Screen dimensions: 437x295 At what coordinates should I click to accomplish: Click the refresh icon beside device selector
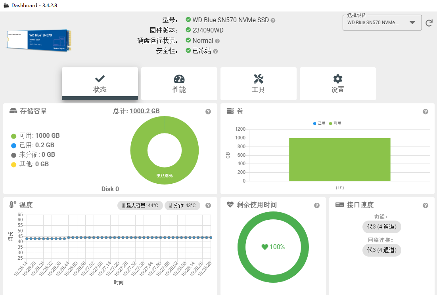(429, 23)
